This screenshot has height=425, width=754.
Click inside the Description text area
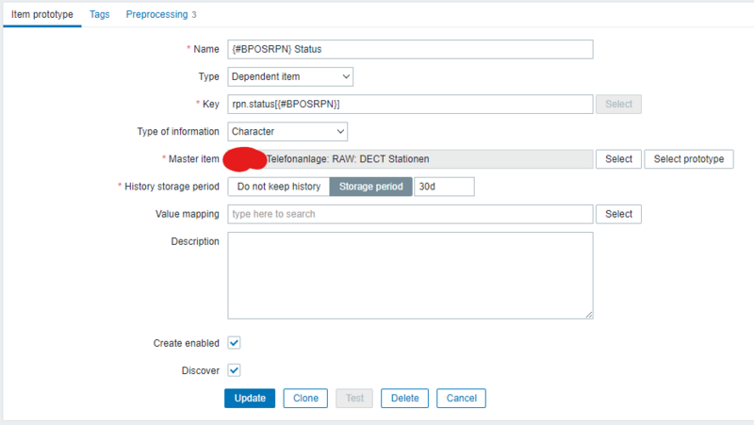point(410,275)
